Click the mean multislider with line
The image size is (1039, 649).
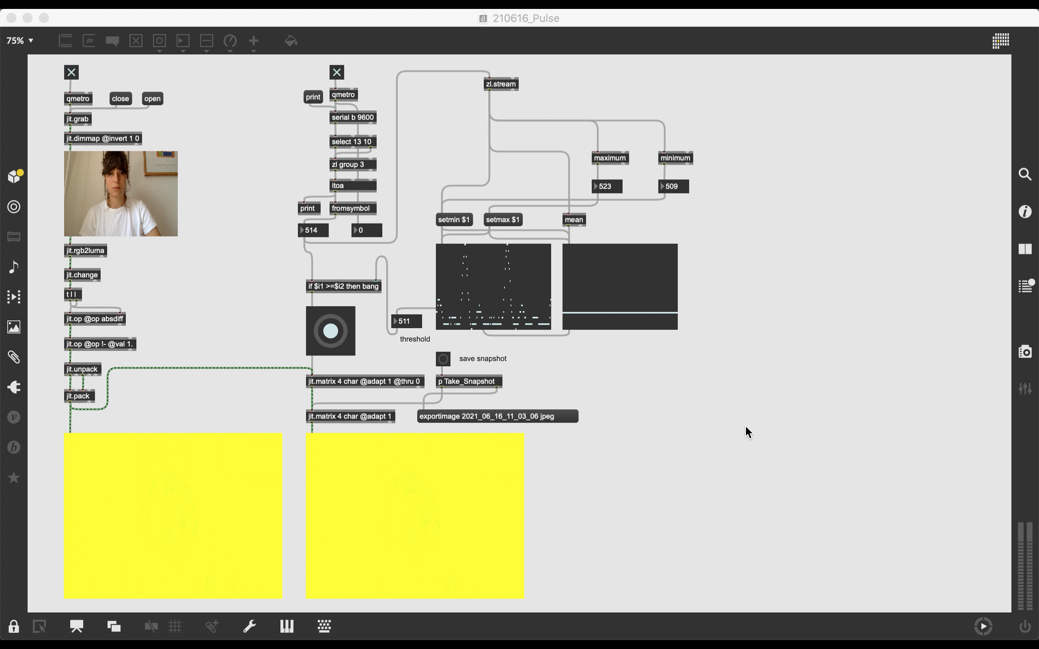[620, 287]
